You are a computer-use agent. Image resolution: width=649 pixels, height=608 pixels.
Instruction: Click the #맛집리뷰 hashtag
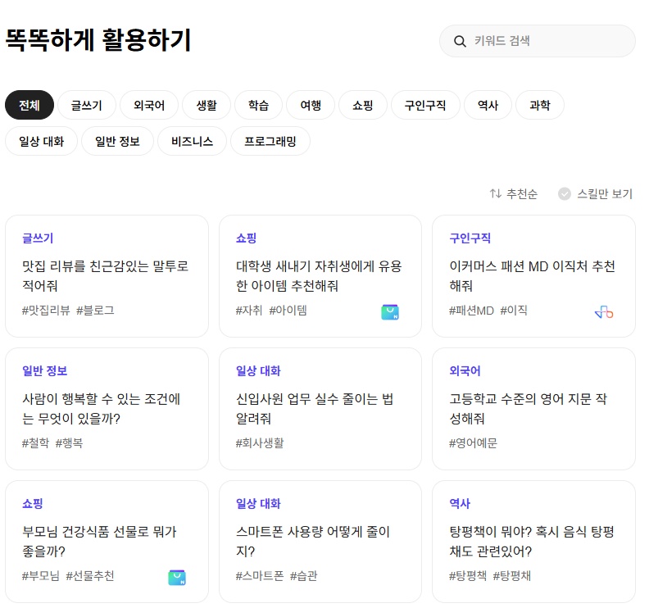click(46, 310)
